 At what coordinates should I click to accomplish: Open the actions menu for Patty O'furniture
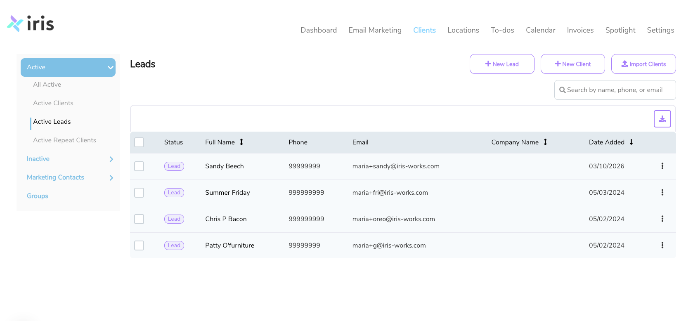coord(662,245)
